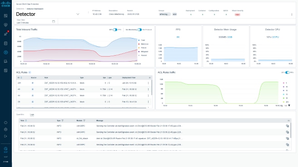
Task: Toggle BPS/PPS switch in ACL Rules traffic
Action: click(287, 72)
